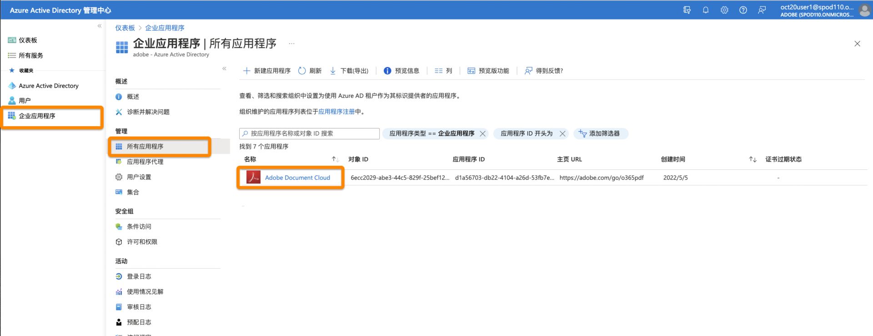This screenshot has width=873, height=336.
Task: Click Azure Active Directory 管理中心 title
Action: click(60, 10)
